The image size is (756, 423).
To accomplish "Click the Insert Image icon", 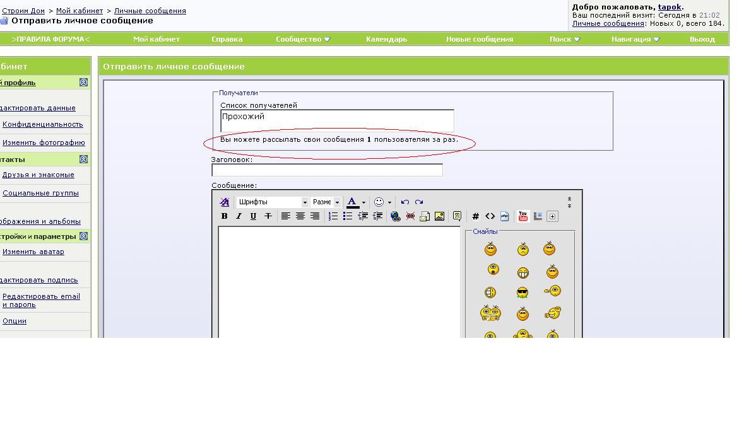I will tap(439, 216).
